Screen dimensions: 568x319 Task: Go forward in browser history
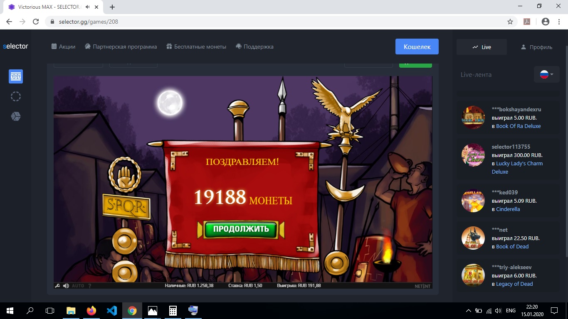pos(22,22)
